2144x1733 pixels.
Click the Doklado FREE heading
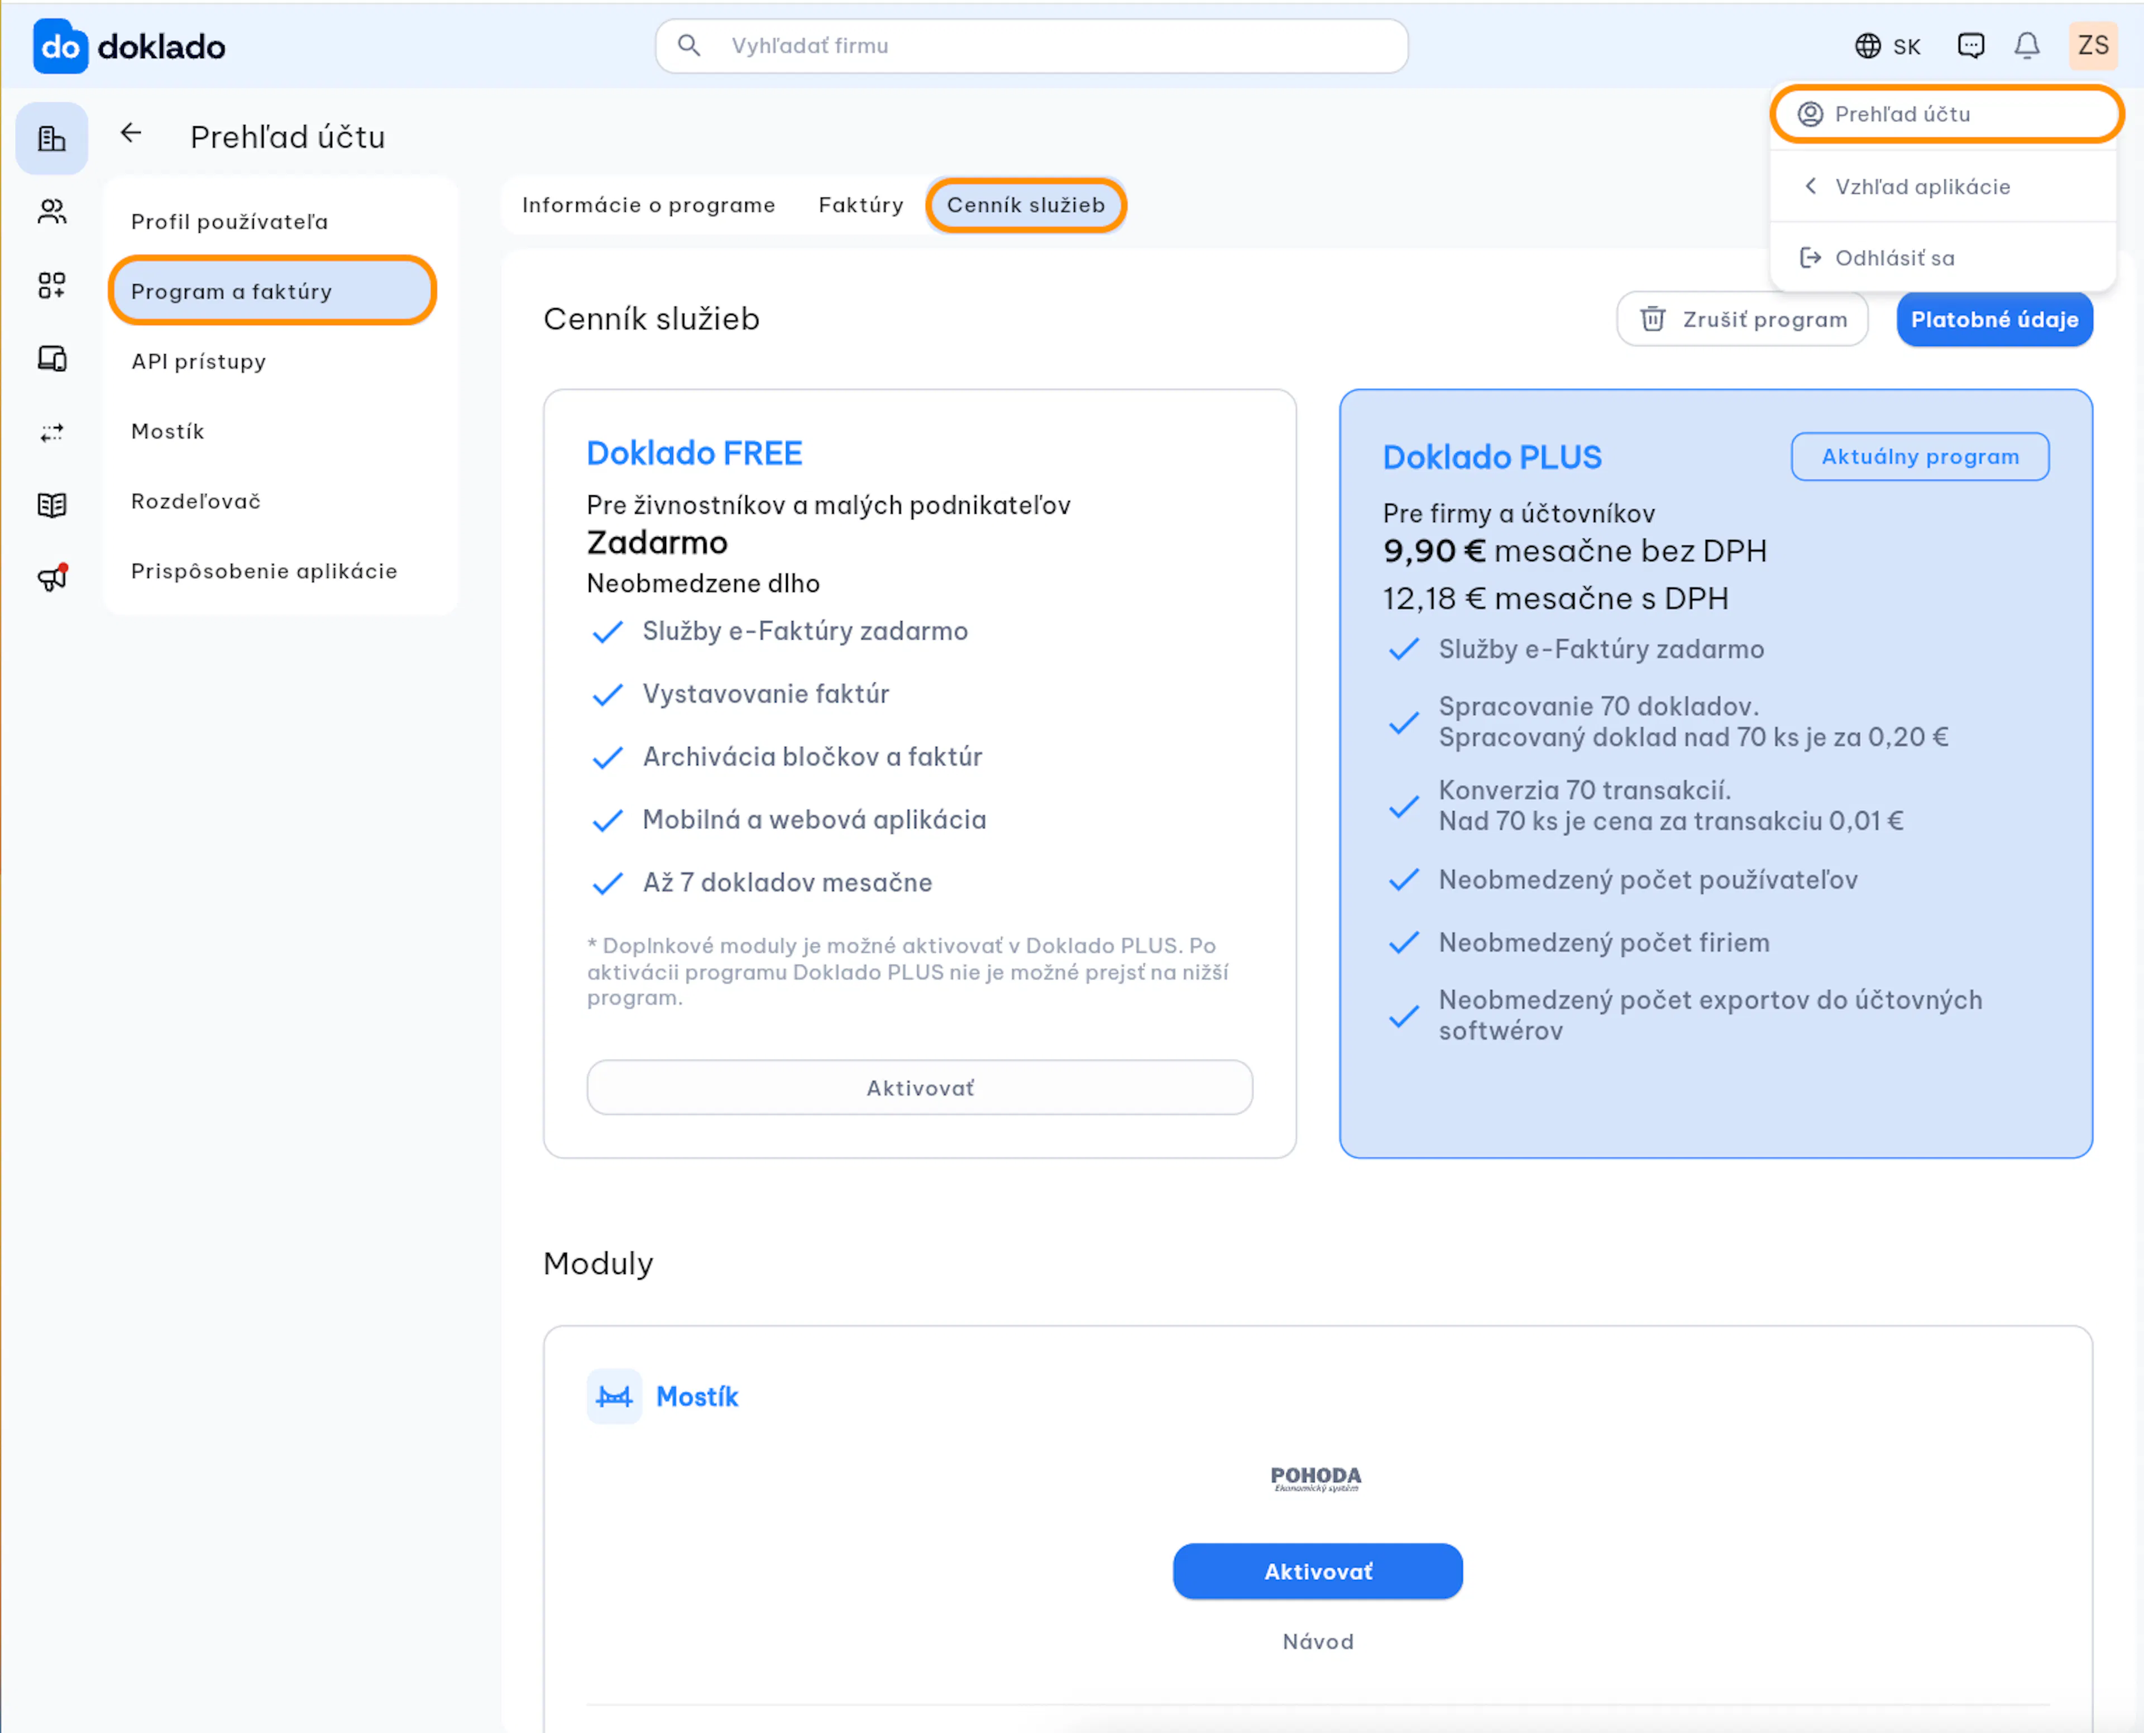point(695,453)
